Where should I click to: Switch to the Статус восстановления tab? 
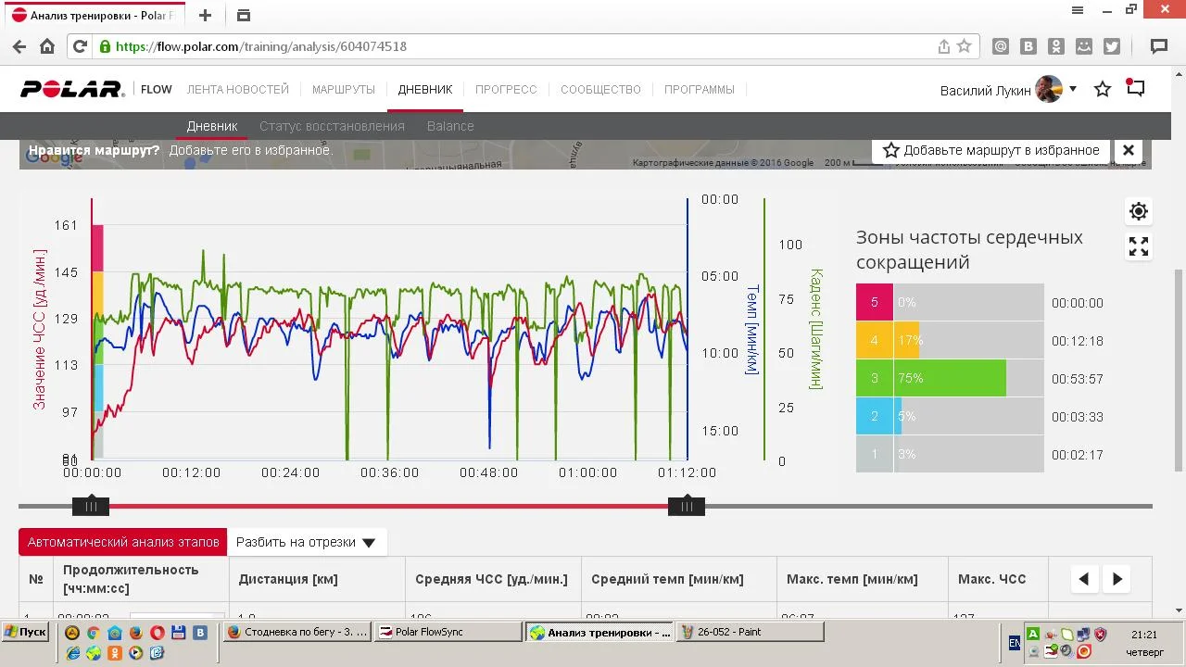[332, 126]
